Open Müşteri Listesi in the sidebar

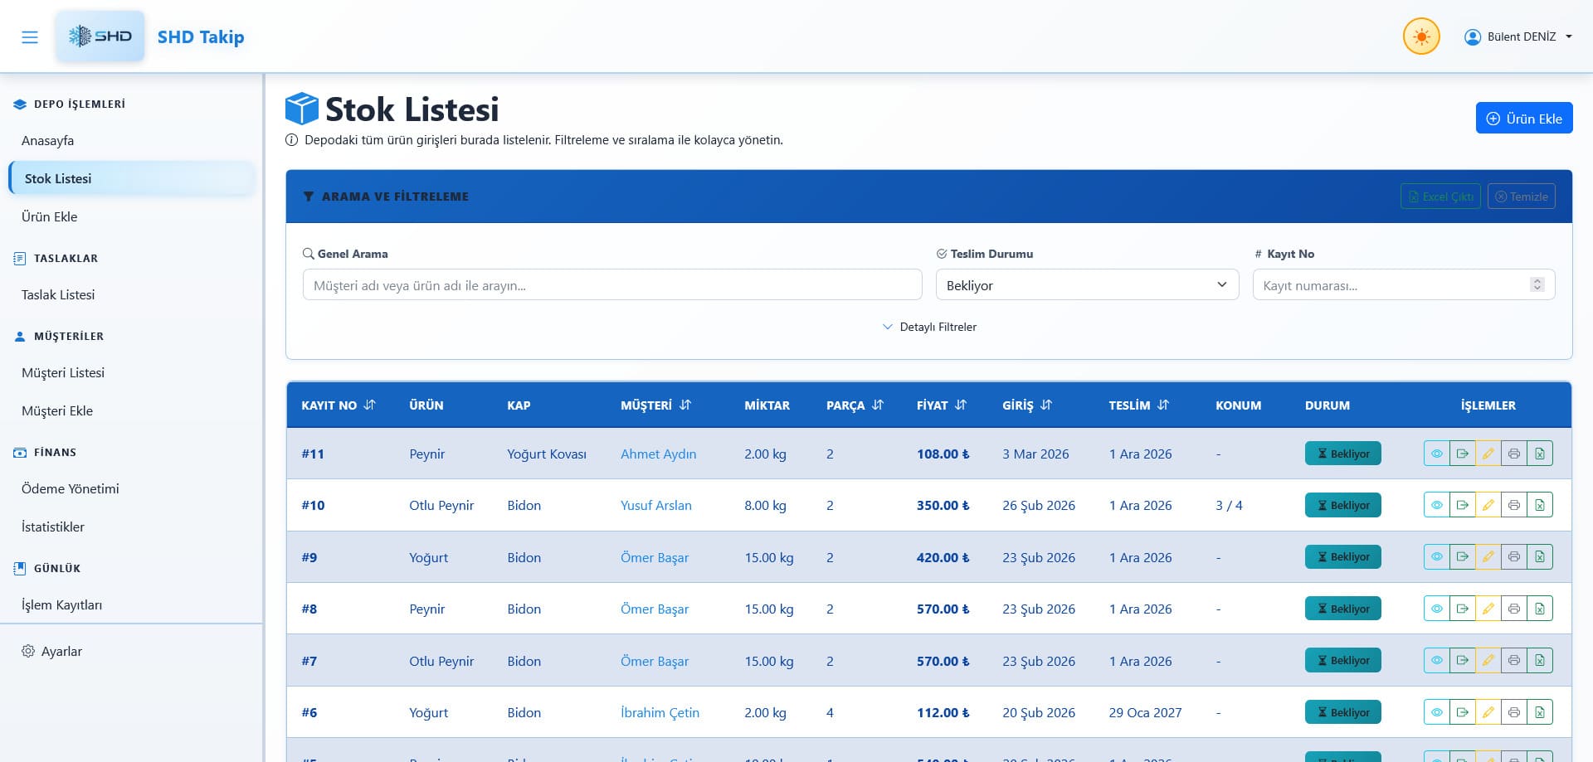[x=63, y=373]
